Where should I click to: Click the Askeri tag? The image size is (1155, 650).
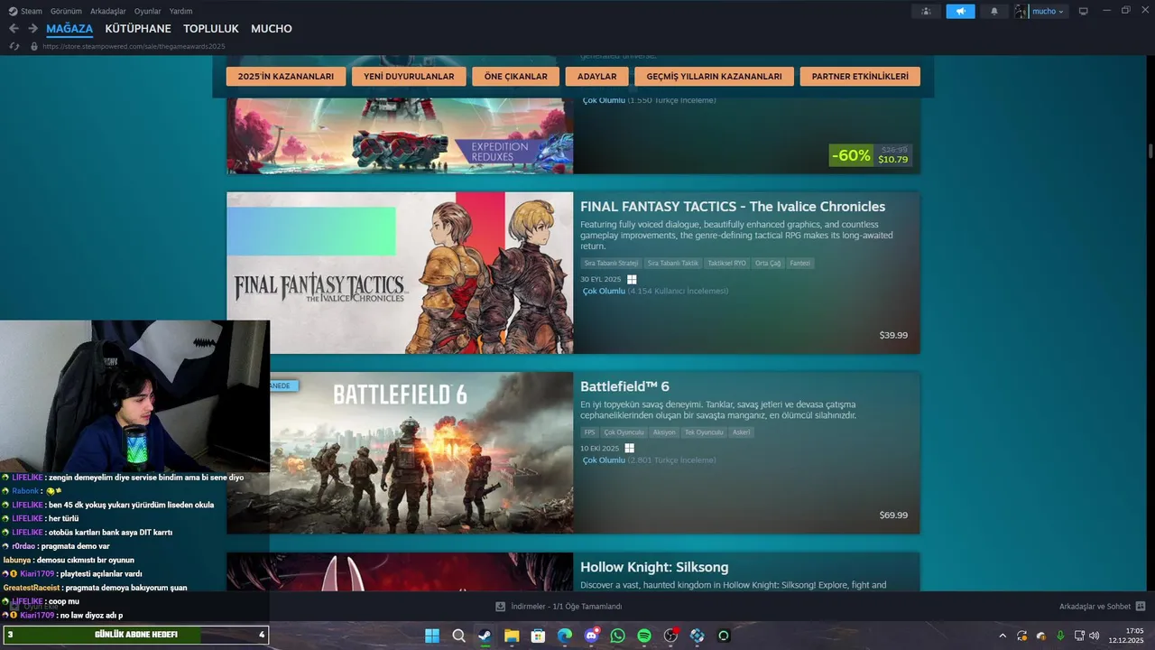[x=742, y=432]
